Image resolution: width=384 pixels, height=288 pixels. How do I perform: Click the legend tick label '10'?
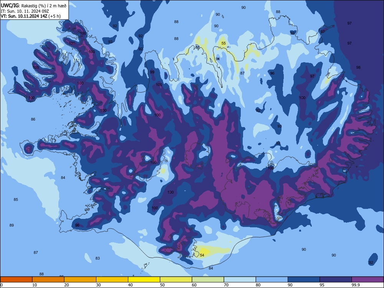click(x=35, y=285)
